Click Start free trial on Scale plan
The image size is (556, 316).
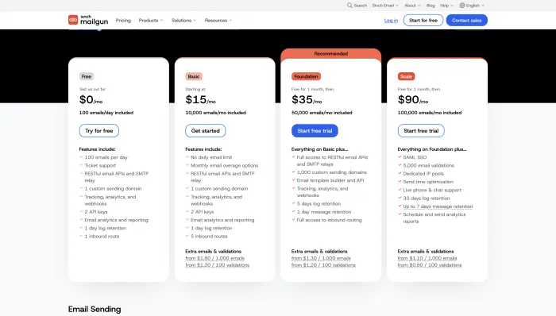coord(421,131)
